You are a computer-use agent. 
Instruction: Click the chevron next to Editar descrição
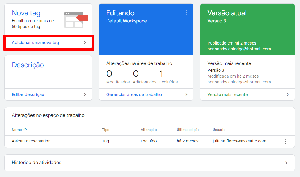85,94
